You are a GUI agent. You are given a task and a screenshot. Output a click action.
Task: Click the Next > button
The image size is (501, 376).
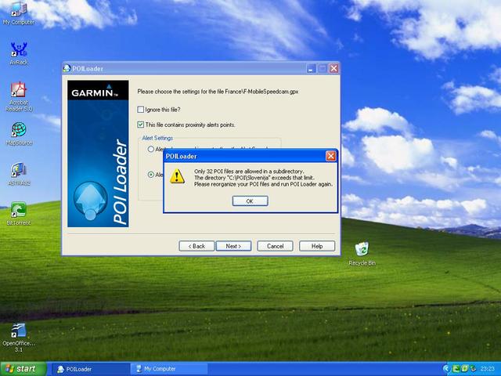click(x=233, y=246)
